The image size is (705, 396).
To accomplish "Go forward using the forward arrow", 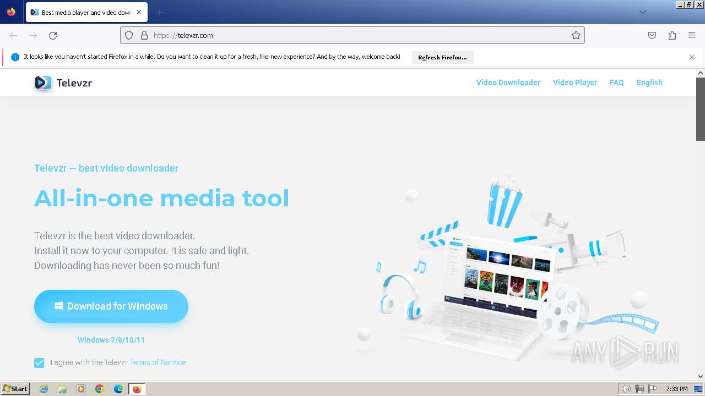I will [x=33, y=35].
